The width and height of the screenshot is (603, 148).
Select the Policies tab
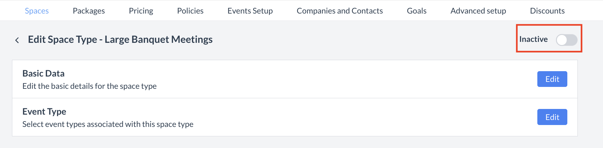tap(190, 11)
